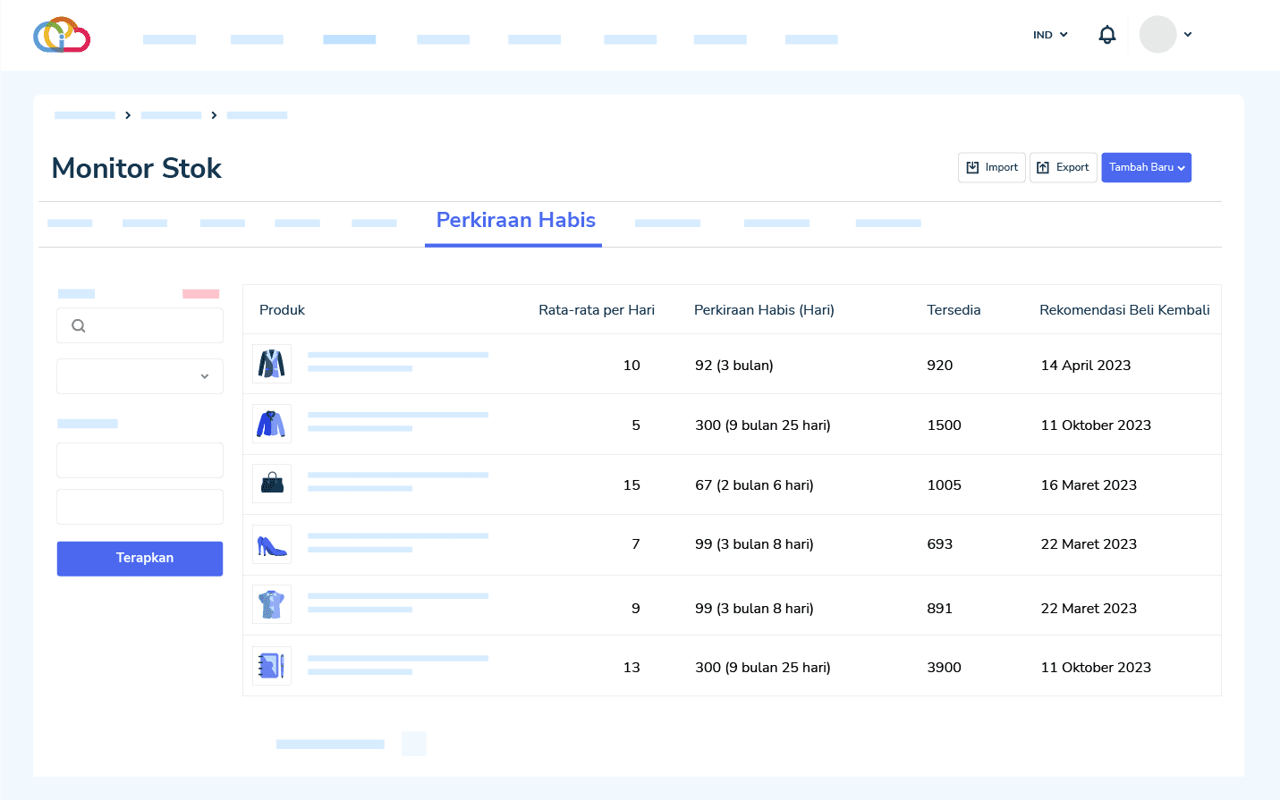Expand the Tambah Baru dropdown button

point(1146,168)
